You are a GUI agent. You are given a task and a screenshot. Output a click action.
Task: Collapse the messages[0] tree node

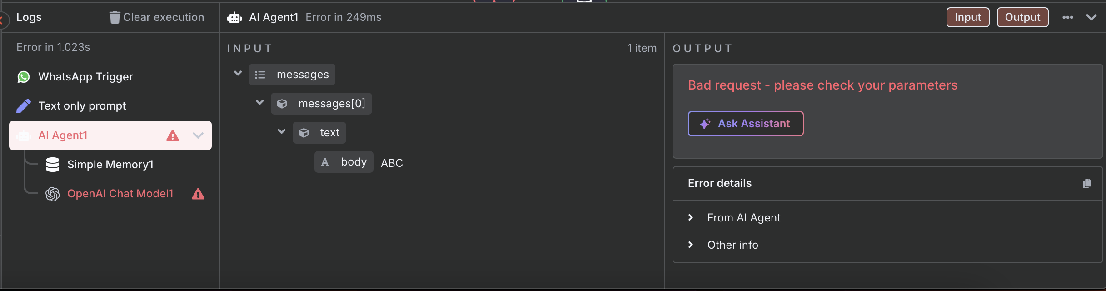259,102
